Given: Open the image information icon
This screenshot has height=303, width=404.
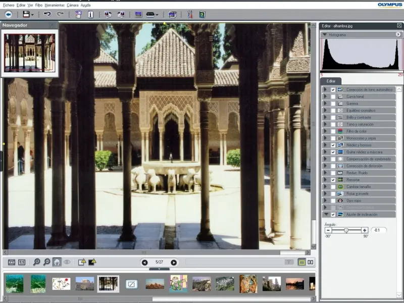Looking at the screenshot, I should 91,15.
